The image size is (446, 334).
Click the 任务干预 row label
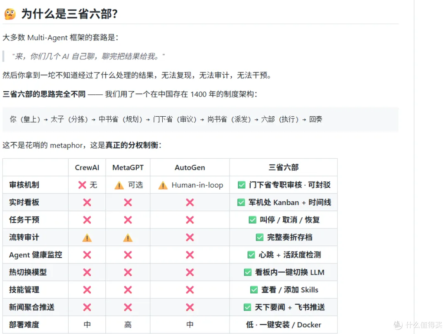point(24,220)
